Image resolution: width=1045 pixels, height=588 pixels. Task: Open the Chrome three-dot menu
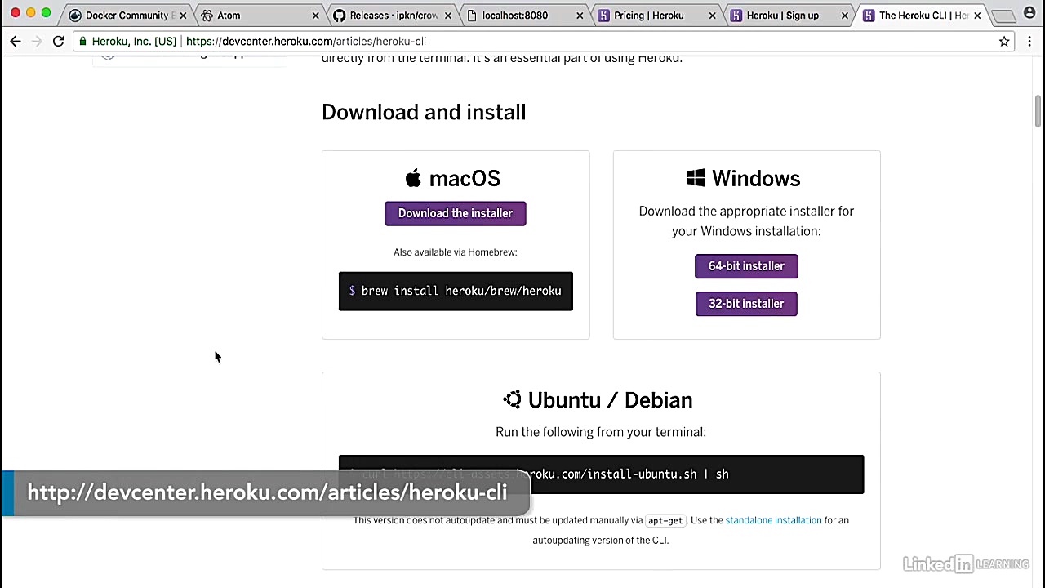click(x=1029, y=41)
